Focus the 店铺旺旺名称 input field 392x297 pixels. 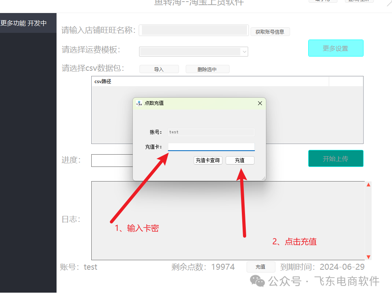[x=194, y=30]
